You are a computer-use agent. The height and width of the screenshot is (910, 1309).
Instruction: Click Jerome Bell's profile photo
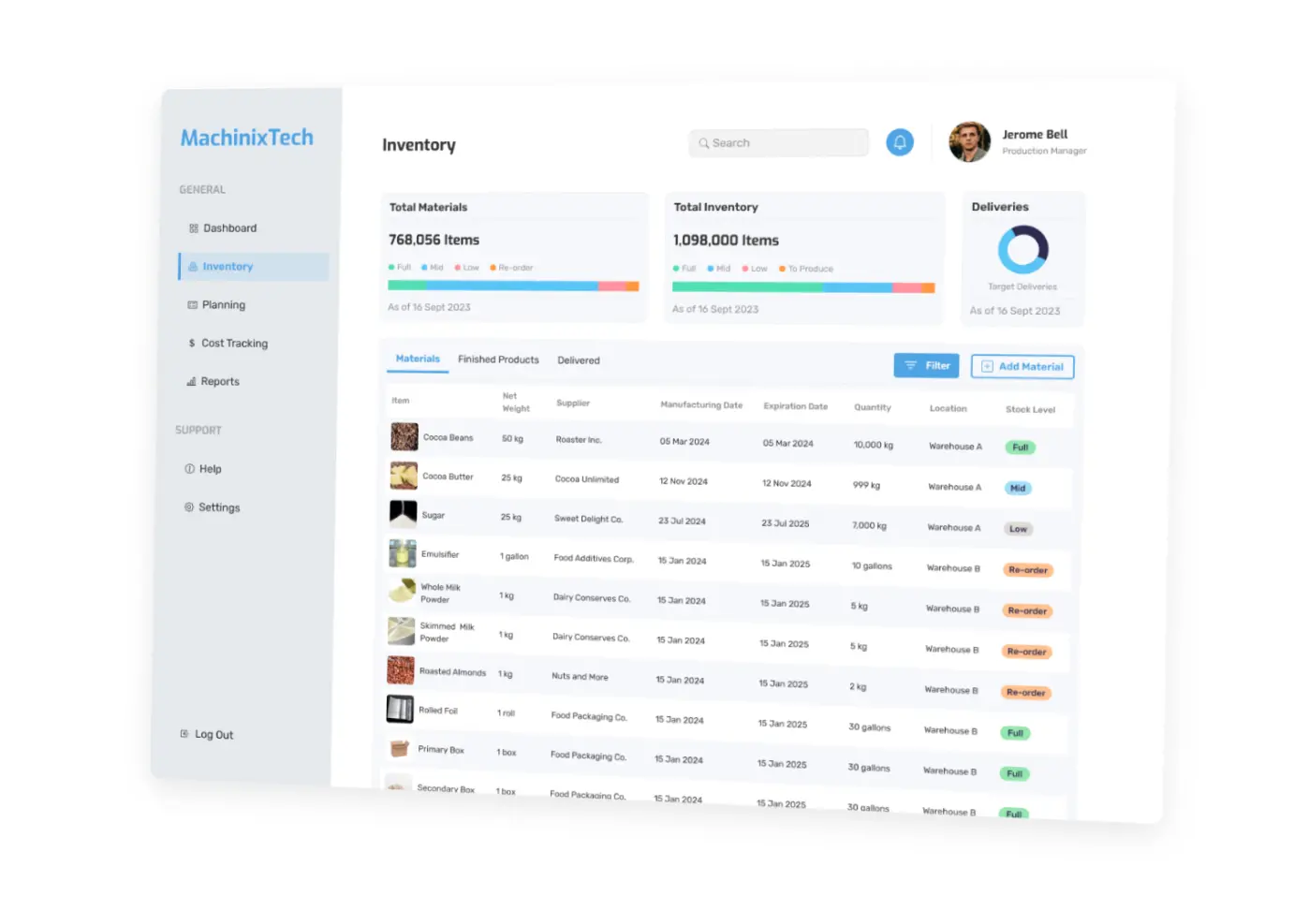[969, 142]
